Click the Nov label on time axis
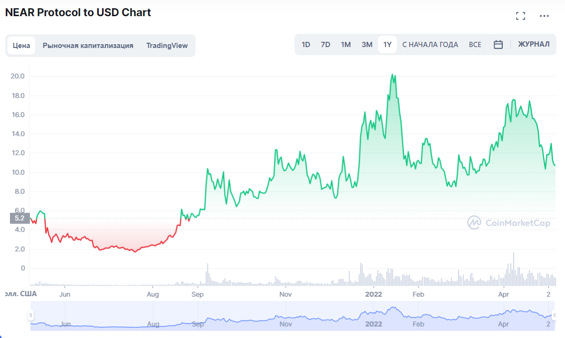Screen dimensions: 565x338 (x=285, y=294)
